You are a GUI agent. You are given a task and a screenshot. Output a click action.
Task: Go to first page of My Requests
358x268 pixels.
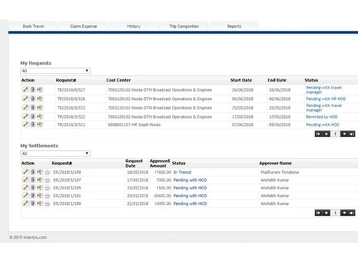tap(319, 134)
